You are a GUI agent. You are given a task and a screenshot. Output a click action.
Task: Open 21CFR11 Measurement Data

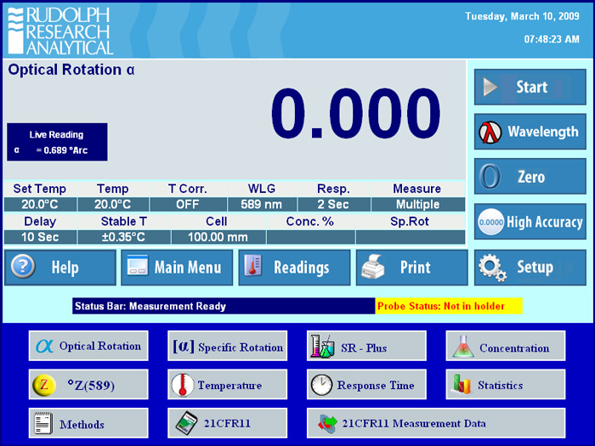click(435, 423)
